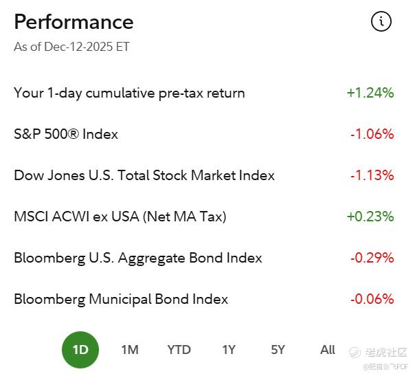
Task: Click Dow Jones U.S. Total Stock Market Index
Action: pyautogui.click(x=144, y=175)
